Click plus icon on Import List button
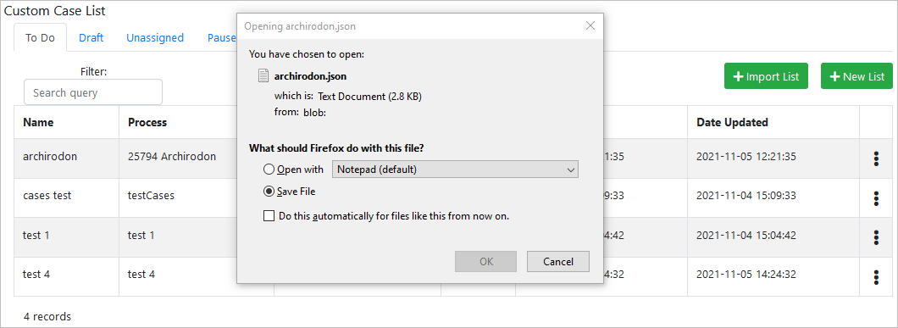898x328 pixels. tap(738, 76)
